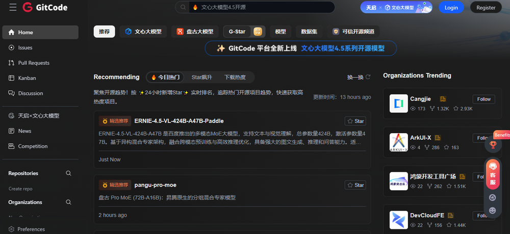Click the Login button

pyautogui.click(x=451, y=8)
